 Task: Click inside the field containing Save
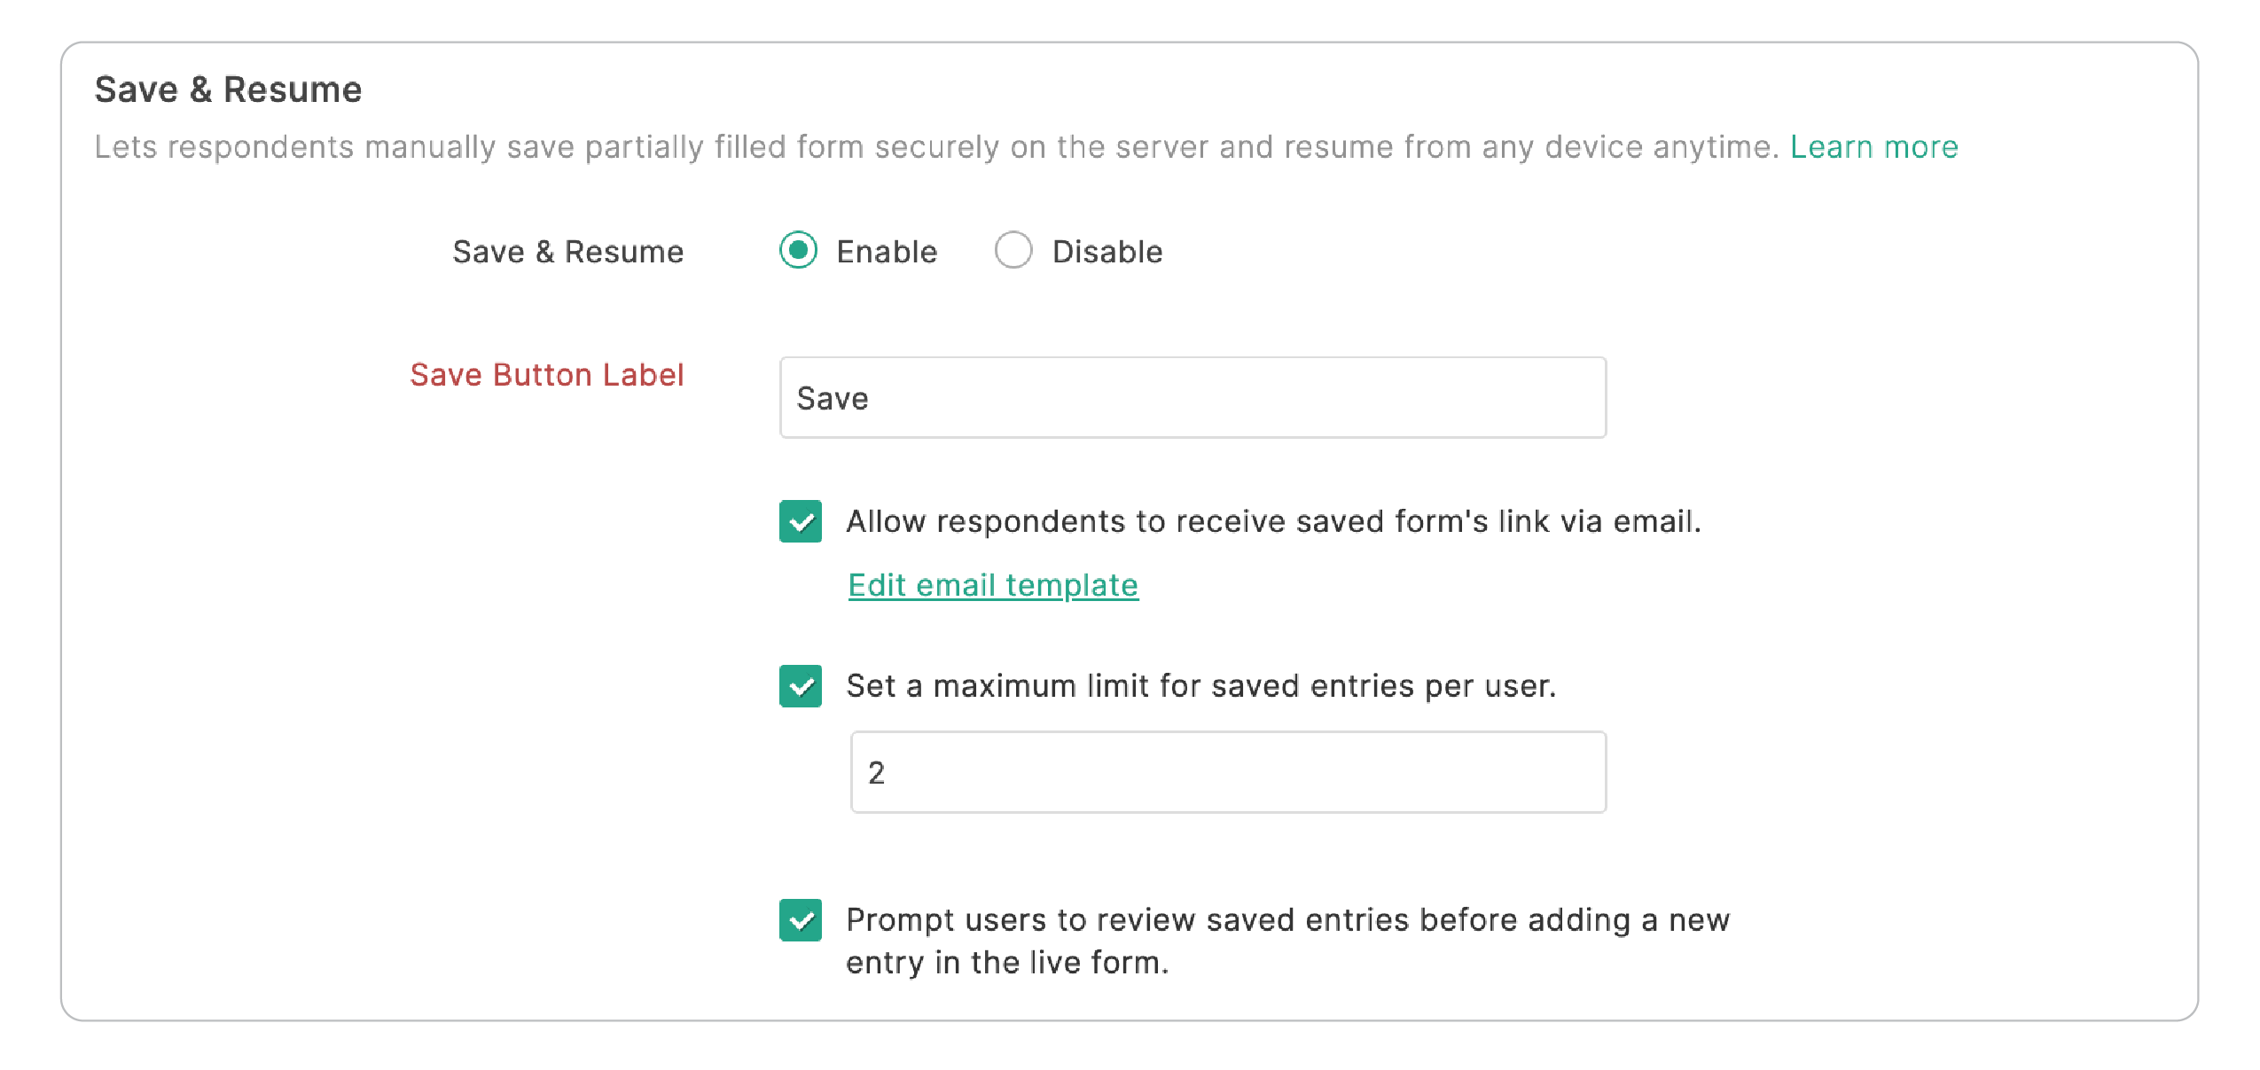(1193, 398)
